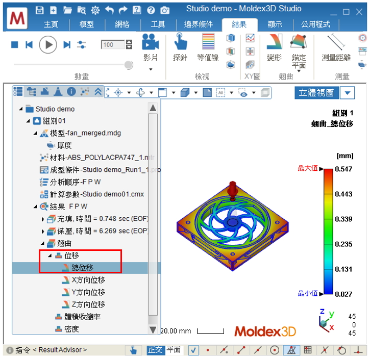The height and width of the screenshot is (358, 369).
Task: Open the Isoline (等值線) display tool
Action: pos(208,42)
